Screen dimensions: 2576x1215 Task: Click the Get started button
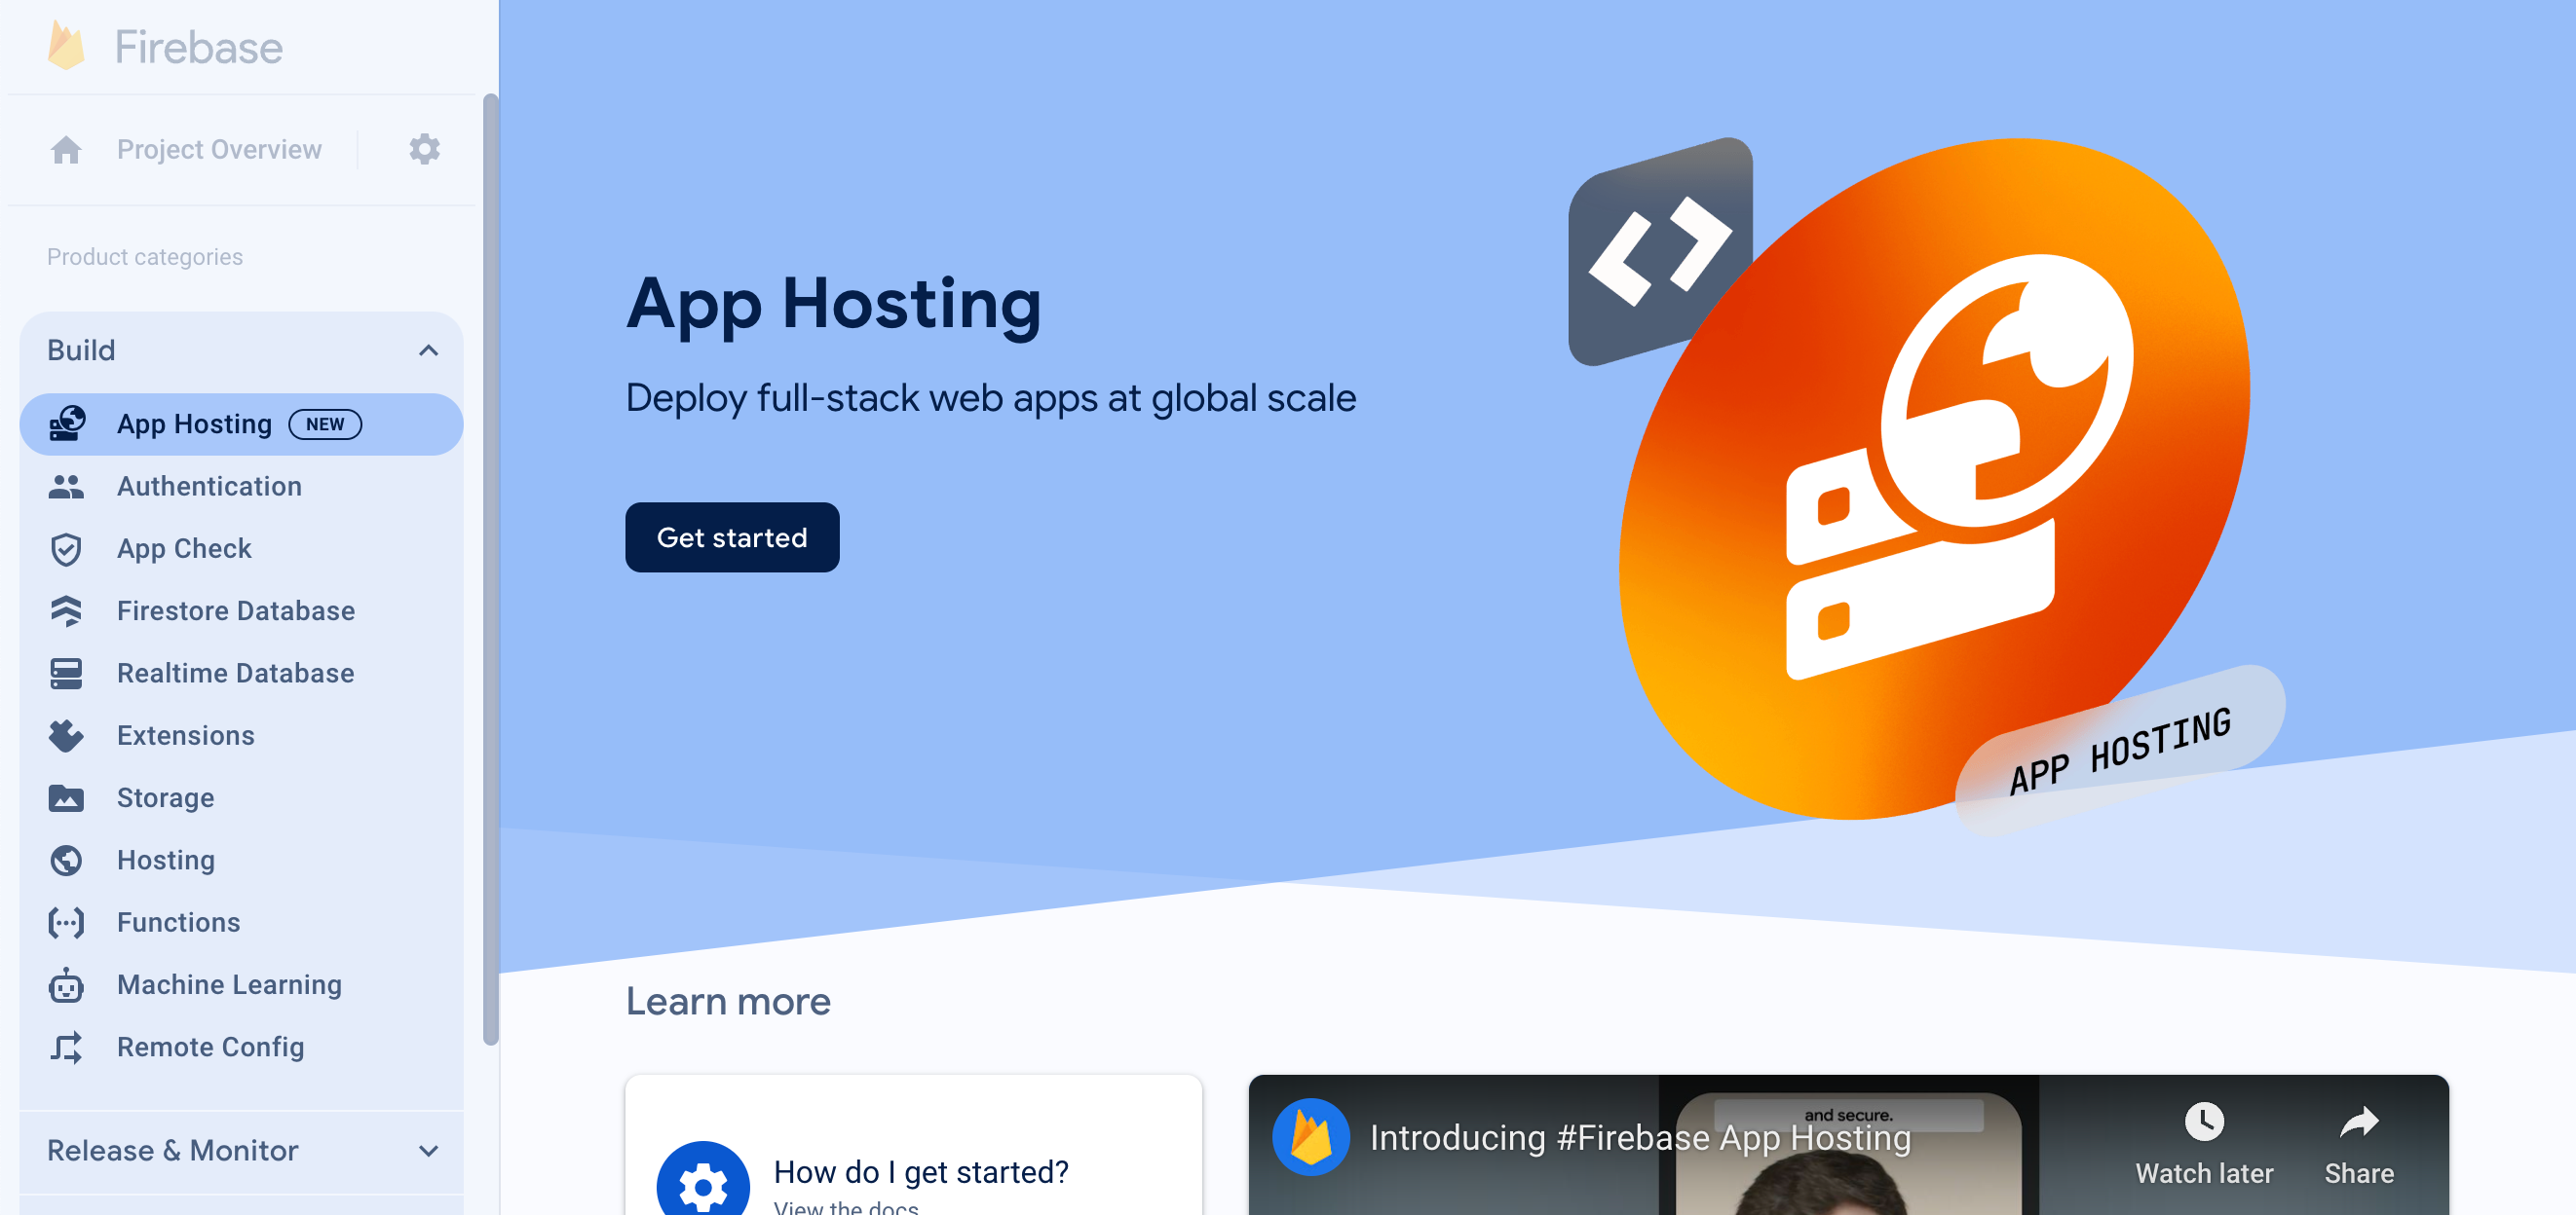pyautogui.click(x=733, y=536)
